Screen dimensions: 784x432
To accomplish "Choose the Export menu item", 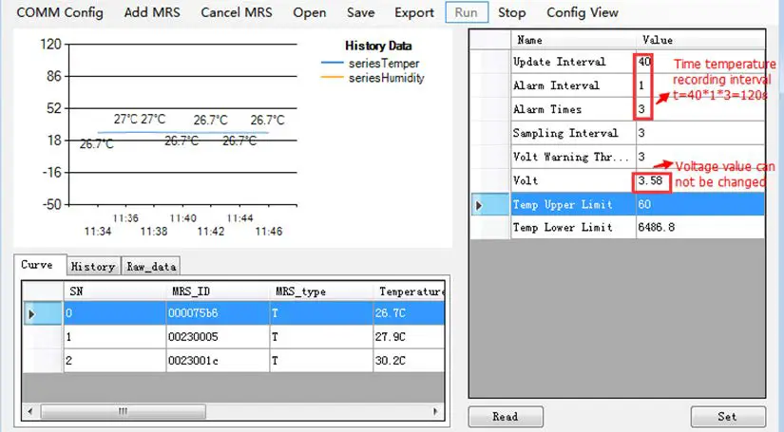I will tap(414, 12).
